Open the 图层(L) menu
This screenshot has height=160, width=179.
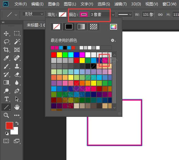coord(70,4)
